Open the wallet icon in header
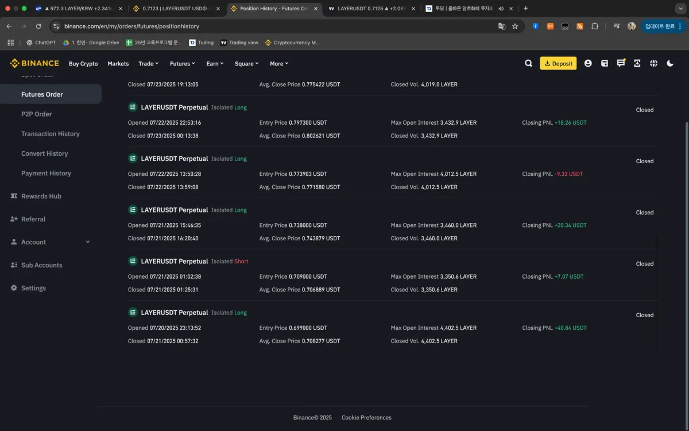This screenshot has width=689, height=431. point(604,63)
